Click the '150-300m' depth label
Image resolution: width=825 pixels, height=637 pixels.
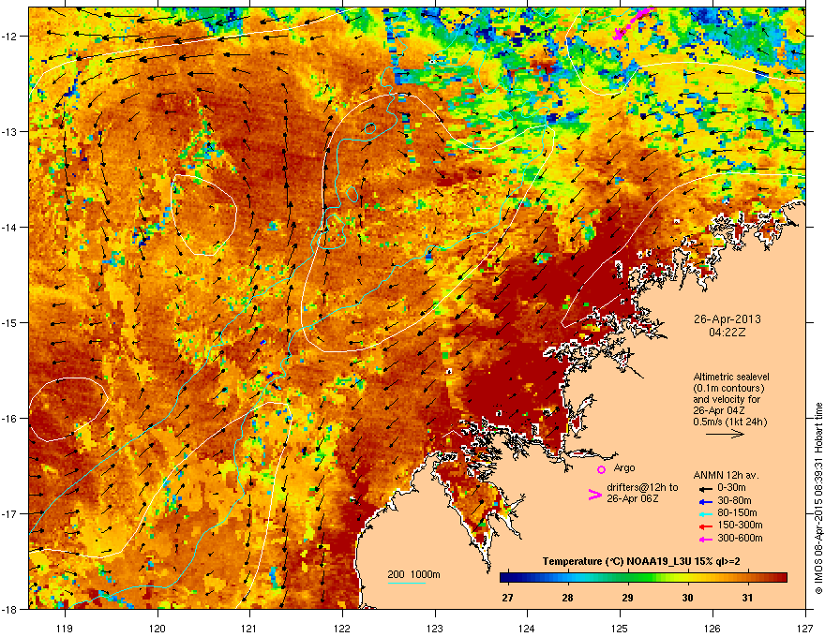tap(740, 525)
